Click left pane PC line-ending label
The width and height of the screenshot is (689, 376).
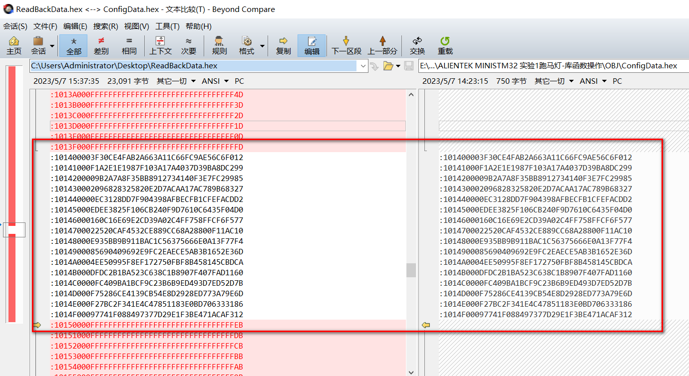click(239, 81)
